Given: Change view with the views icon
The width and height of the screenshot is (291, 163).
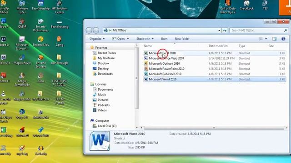Looking at the screenshot, I should coord(261,39).
